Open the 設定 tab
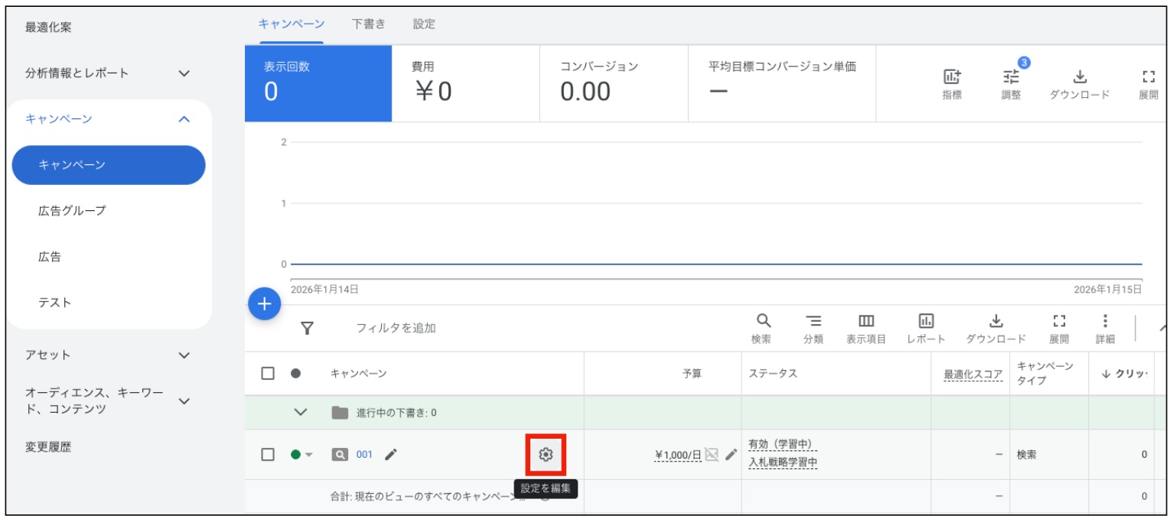The height and width of the screenshot is (522, 1173). pos(424,24)
